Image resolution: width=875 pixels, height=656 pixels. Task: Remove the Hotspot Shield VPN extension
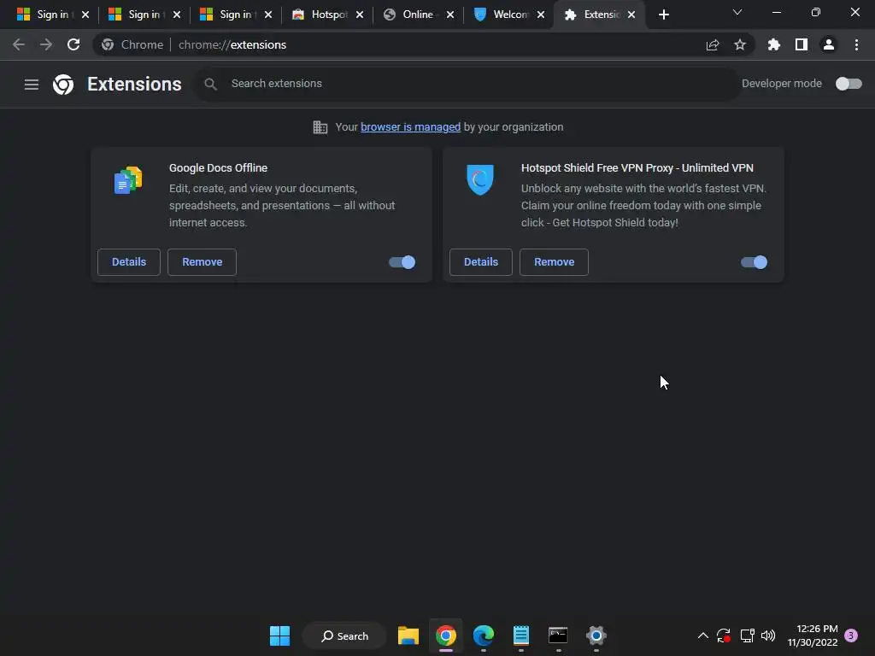tap(554, 262)
